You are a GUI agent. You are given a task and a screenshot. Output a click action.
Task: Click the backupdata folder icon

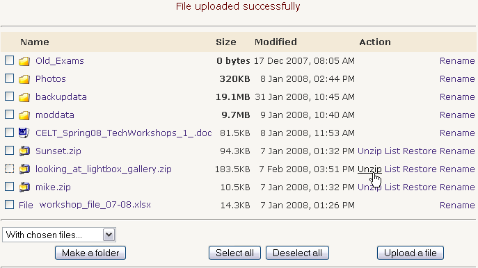pyautogui.click(x=24, y=97)
